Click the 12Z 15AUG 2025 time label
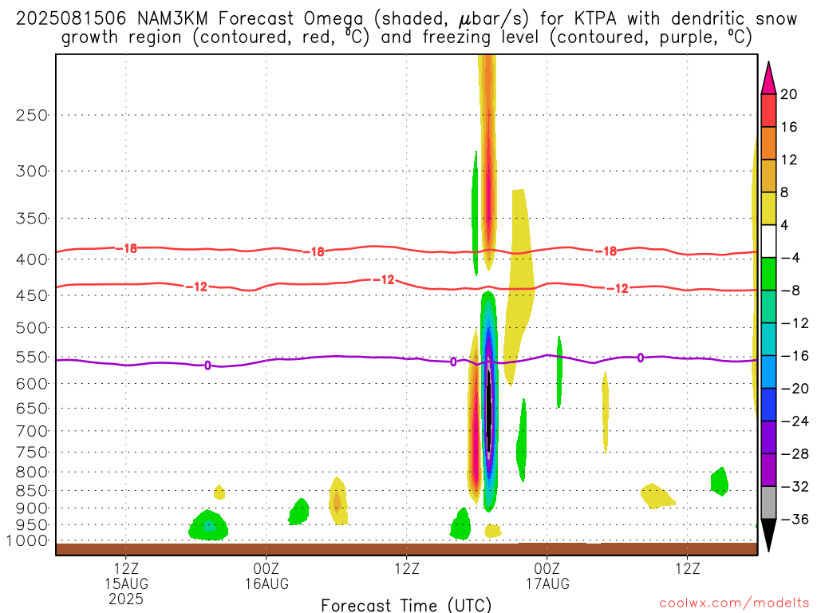Viewport: 817px width, 613px height. click(x=126, y=583)
